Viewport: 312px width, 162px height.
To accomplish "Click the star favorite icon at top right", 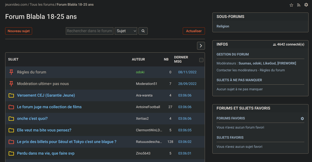I will pos(291,5).
